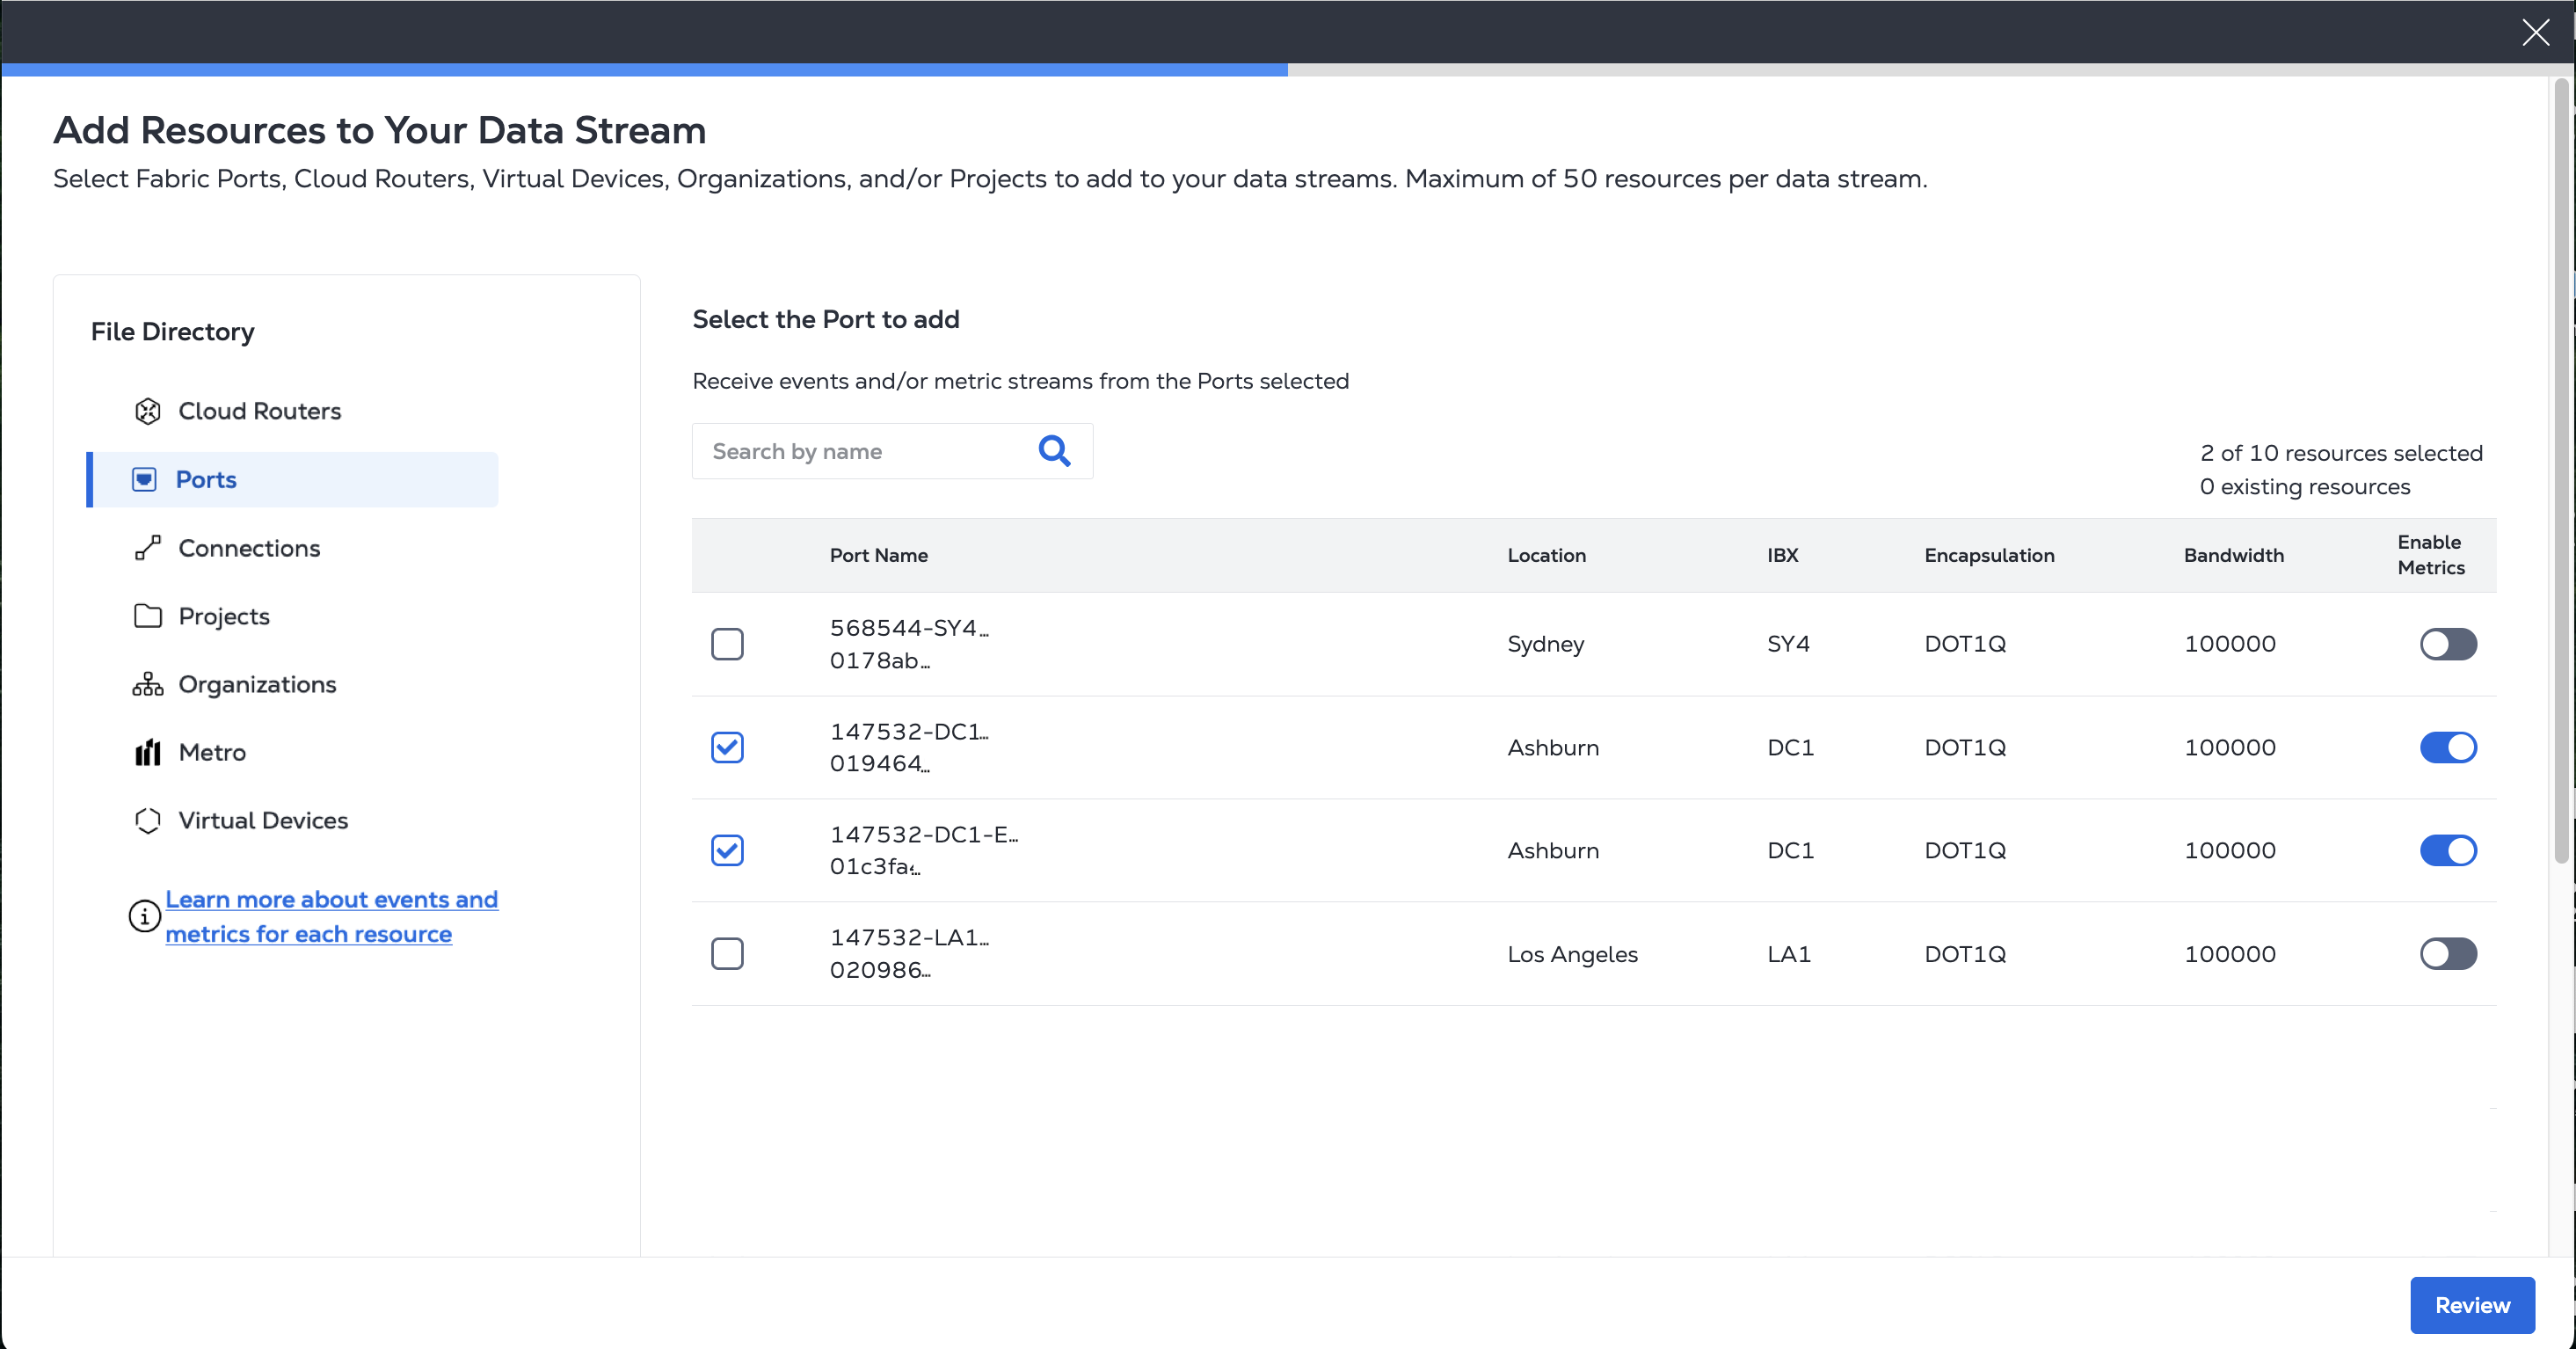The image size is (2576, 1349).
Task: Uncheck the 147532-DC1 port checkbox
Action: pyautogui.click(x=728, y=747)
